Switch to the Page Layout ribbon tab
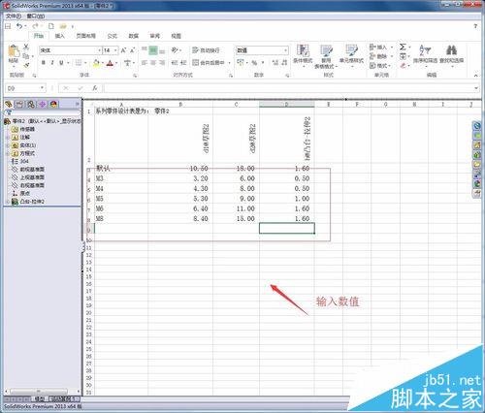This screenshot has width=485, height=413. 85,36
